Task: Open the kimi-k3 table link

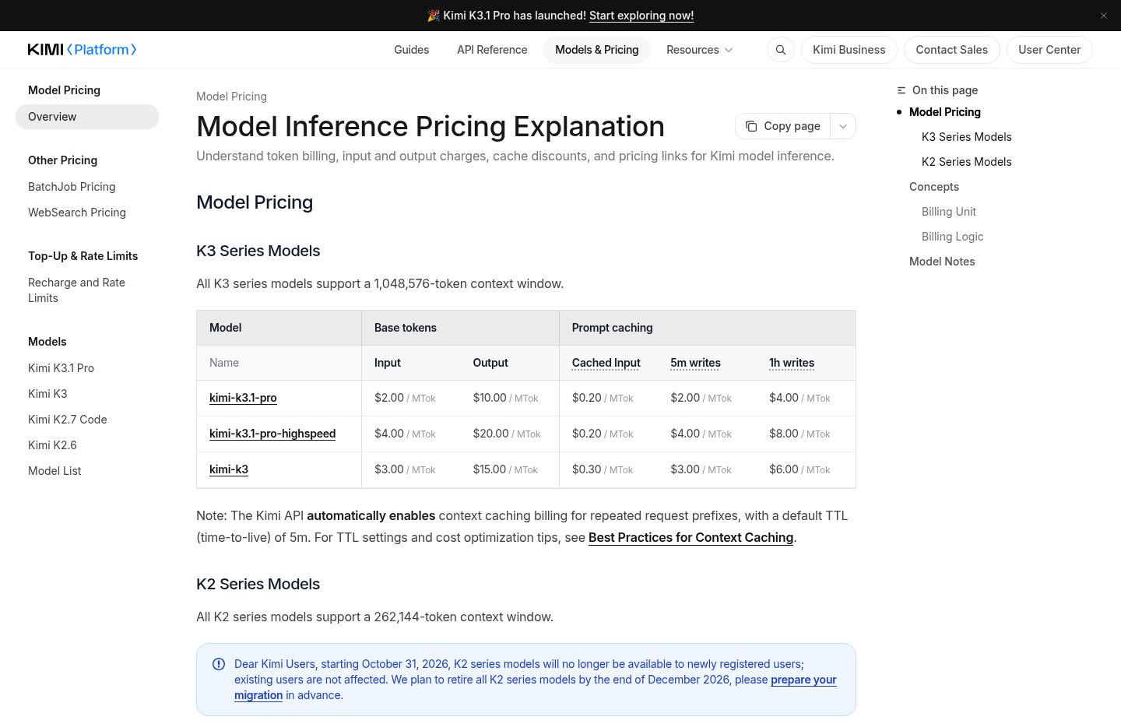Action: tap(229, 469)
